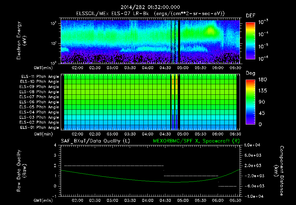This screenshot has width=296, height=205.
Task: Click the 03:30 tick label under pitch angle panel
Action: [130, 134]
